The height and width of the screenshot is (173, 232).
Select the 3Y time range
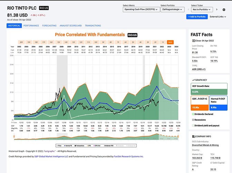[x=148, y=42]
